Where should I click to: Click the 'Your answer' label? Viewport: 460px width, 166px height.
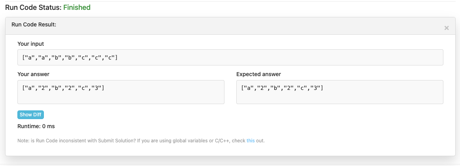click(34, 75)
